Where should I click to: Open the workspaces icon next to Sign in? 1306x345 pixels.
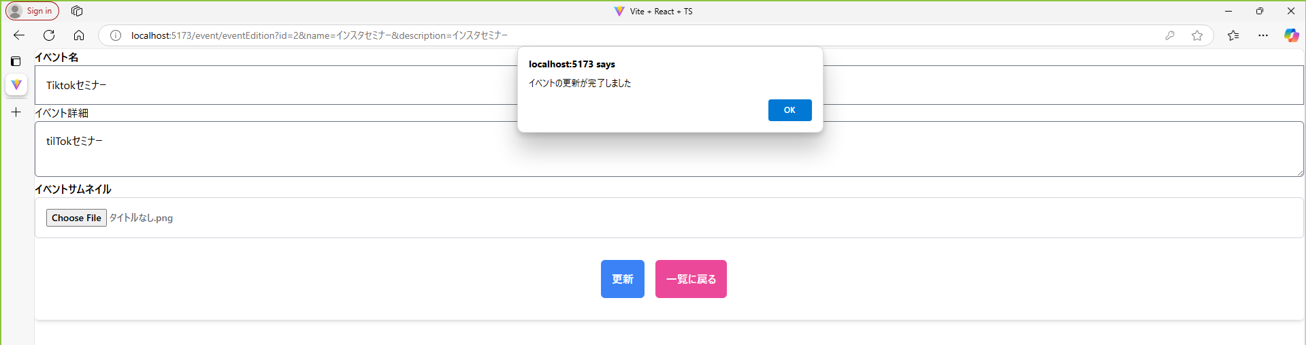[x=77, y=11]
